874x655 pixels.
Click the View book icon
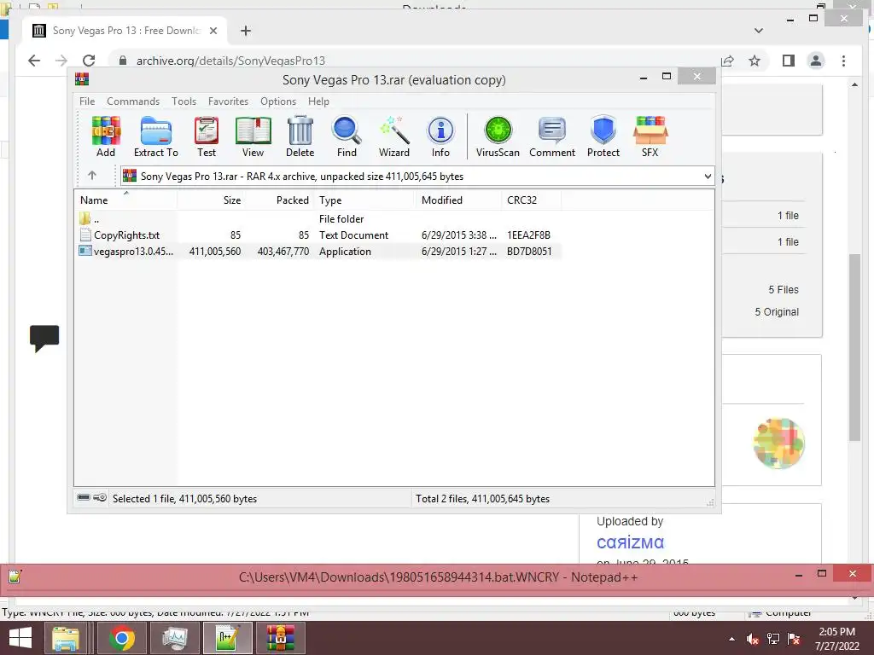pyautogui.click(x=253, y=136)
